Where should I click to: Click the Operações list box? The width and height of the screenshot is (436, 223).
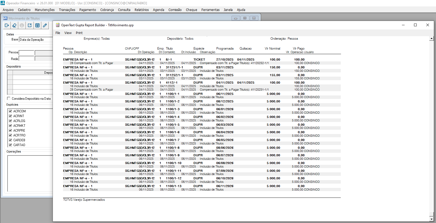(30, 173)
